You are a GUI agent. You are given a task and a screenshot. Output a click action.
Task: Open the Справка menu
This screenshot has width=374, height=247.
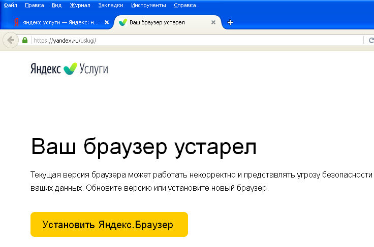pyautogui.click(x=185, y=5)
